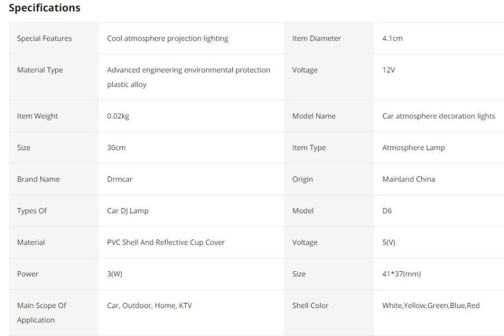Select the Car DJ Lamp value

128,211
